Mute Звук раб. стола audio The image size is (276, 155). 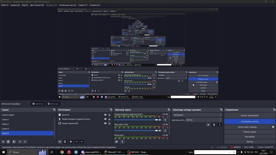point(160,130)
